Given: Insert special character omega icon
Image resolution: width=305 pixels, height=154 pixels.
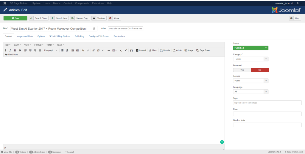Looking at the screenshot, I should point(131,50).
